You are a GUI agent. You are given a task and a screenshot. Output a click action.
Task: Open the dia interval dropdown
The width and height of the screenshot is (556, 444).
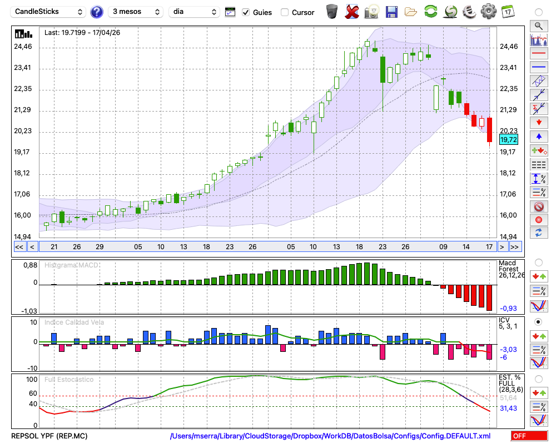click(194, 12)
